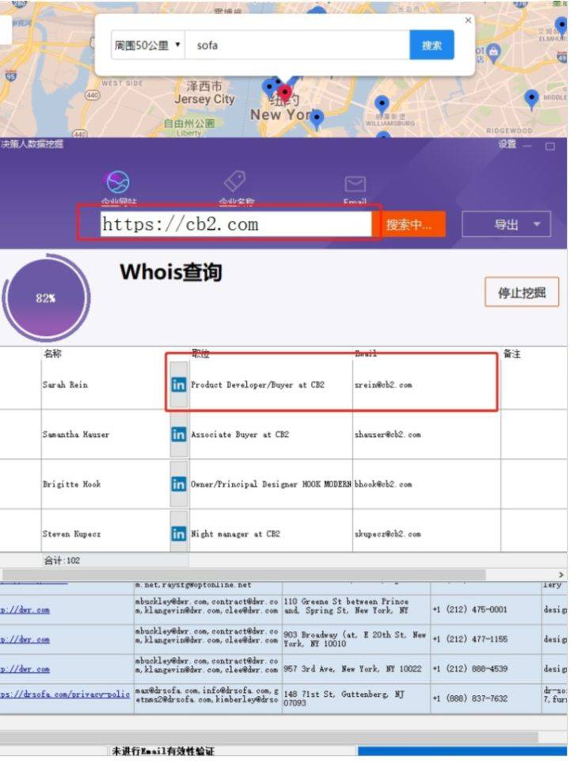The height and width of the screenshot is (761, 570).
Task: Open the 设置 settings menu
Action: point(507,144)
